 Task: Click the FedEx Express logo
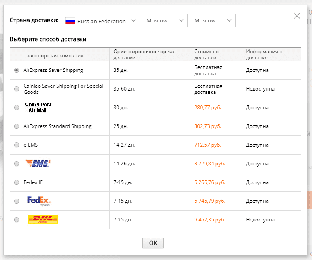tap(39, 201)
